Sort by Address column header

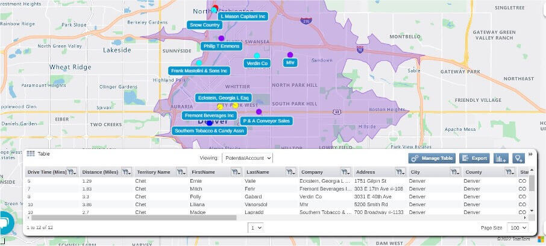pos(365,172)
